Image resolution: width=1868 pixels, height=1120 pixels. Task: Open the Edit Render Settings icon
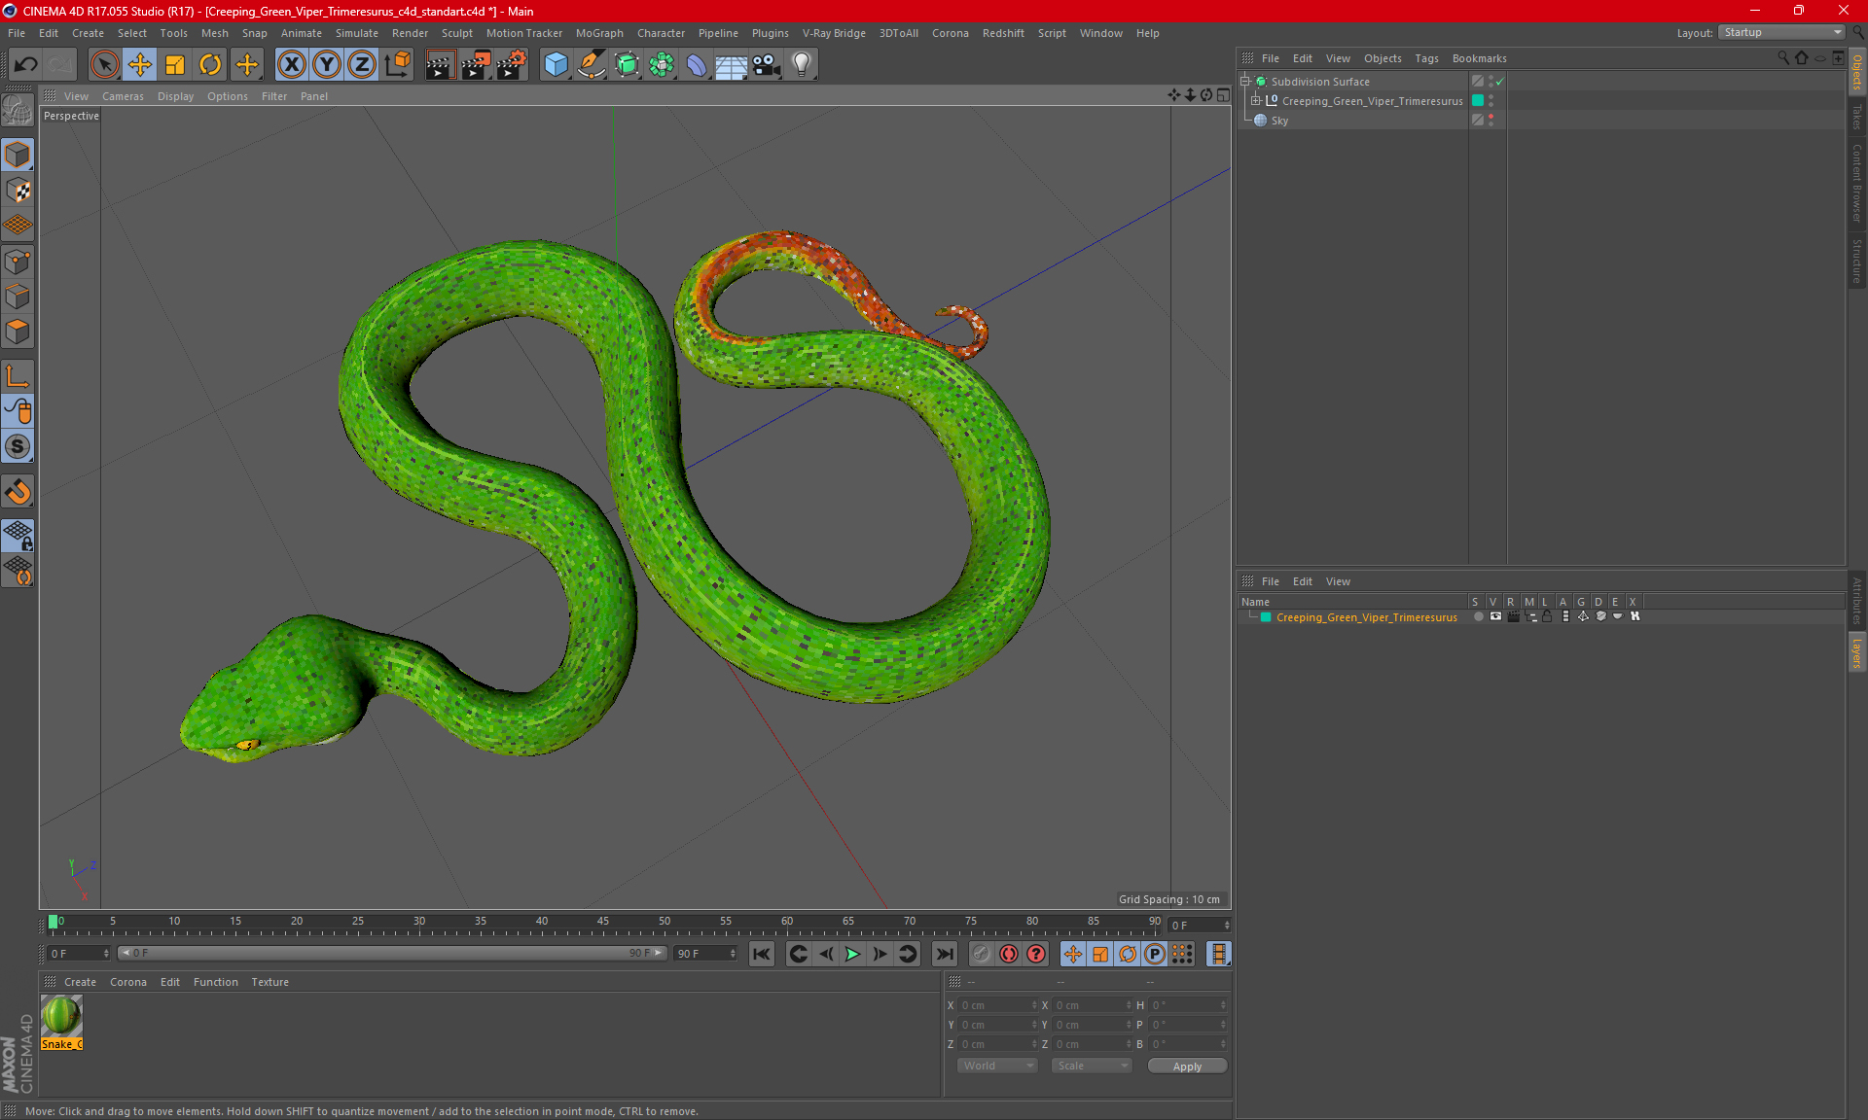(x=512, y=65)
